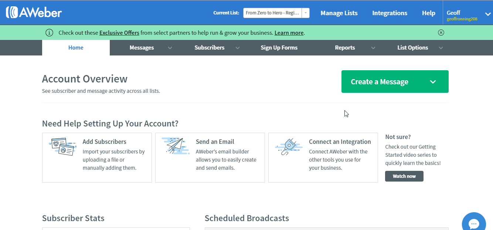
Task: Click the plug Connect an Integration icon
Action: [289, 147]
